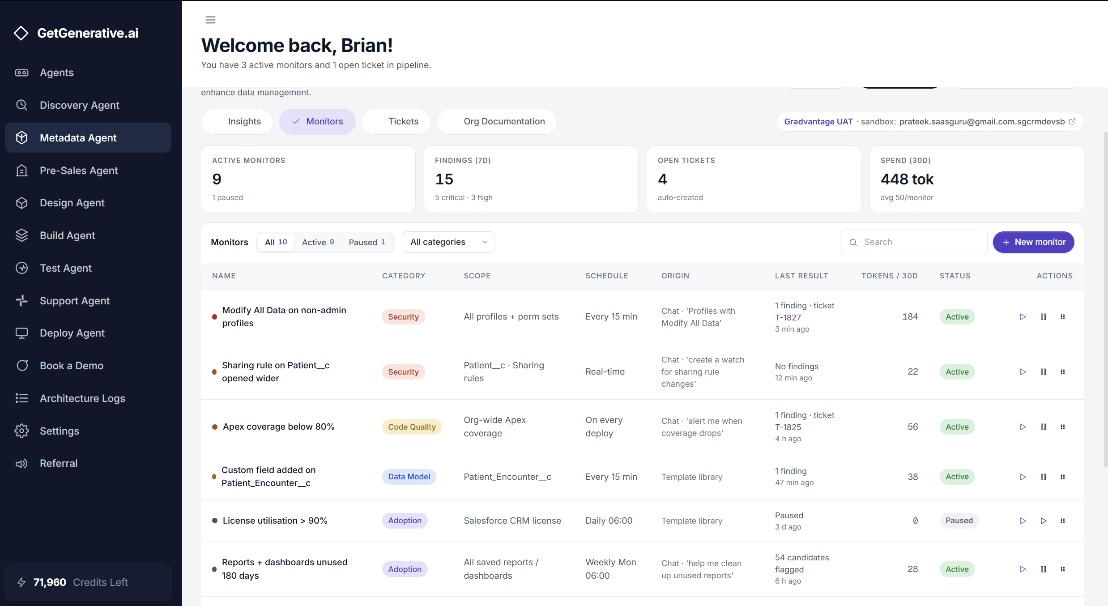1108x606 pixels.
Task: Click the '54 candidates flagged' result text
Action: coord(802,563)
